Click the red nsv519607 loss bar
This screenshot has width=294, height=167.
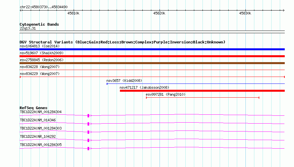point(152,56)
